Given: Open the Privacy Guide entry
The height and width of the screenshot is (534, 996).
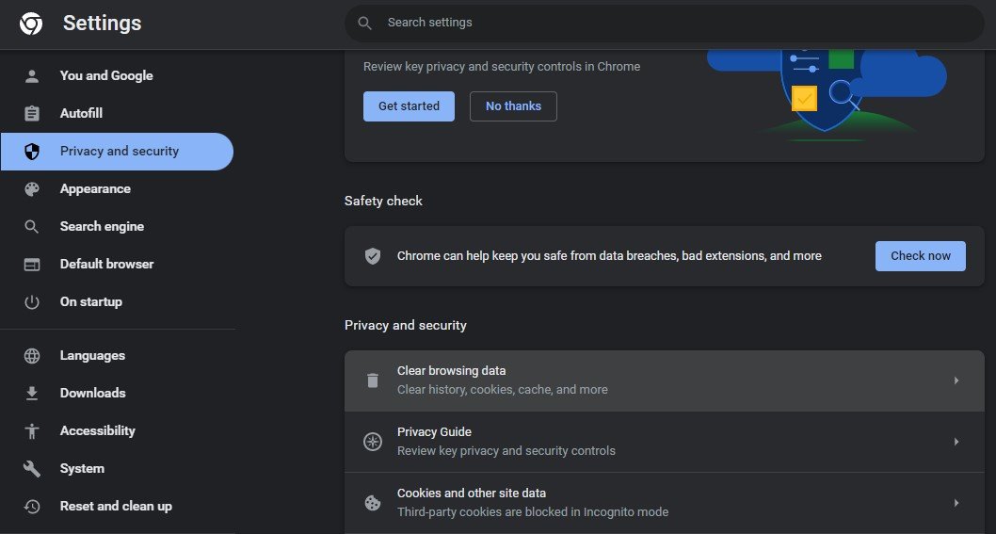Looking at the screenshot, I should (665, 442).
